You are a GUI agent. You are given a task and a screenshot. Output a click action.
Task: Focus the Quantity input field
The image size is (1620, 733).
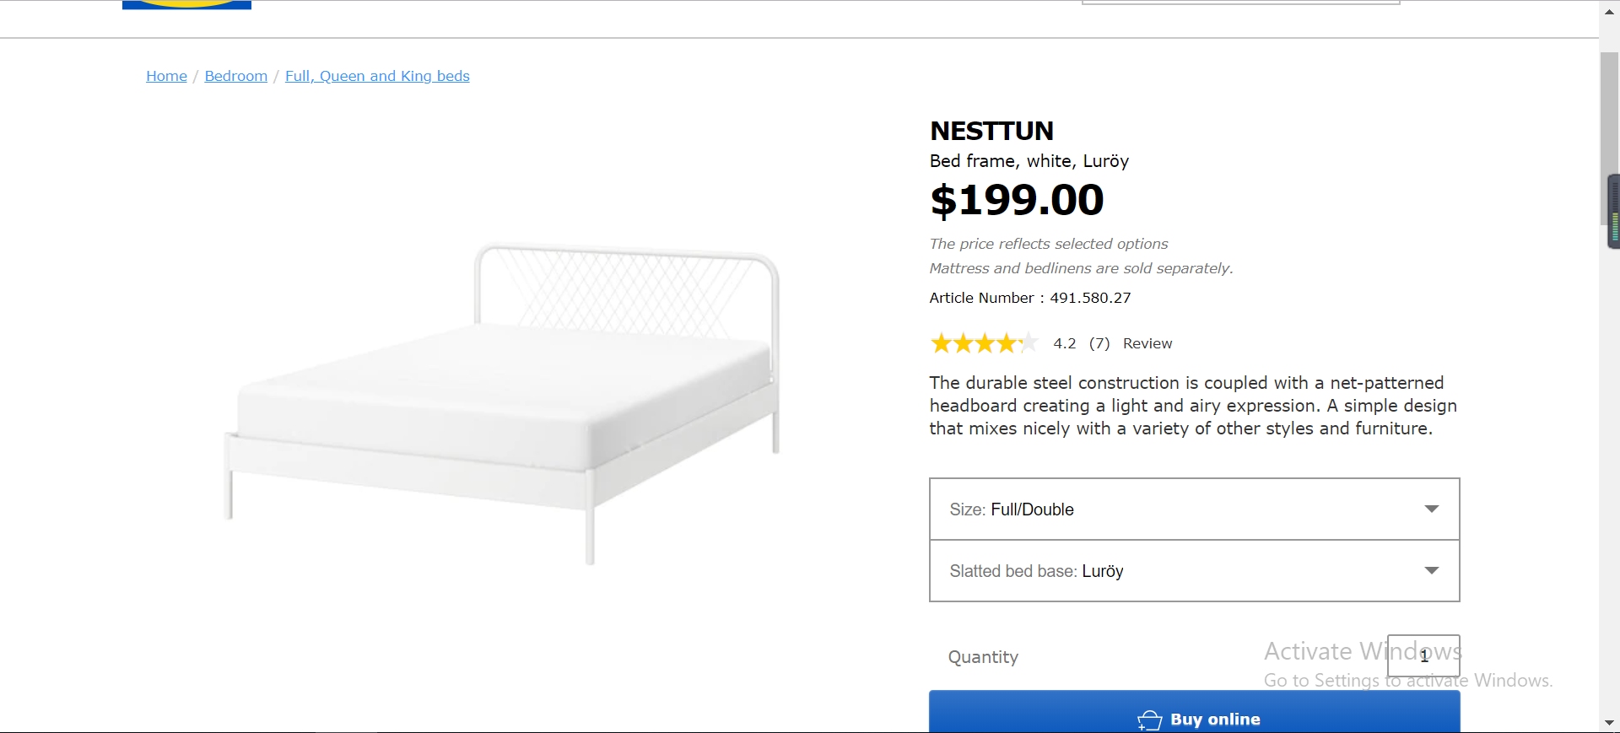1423,655
